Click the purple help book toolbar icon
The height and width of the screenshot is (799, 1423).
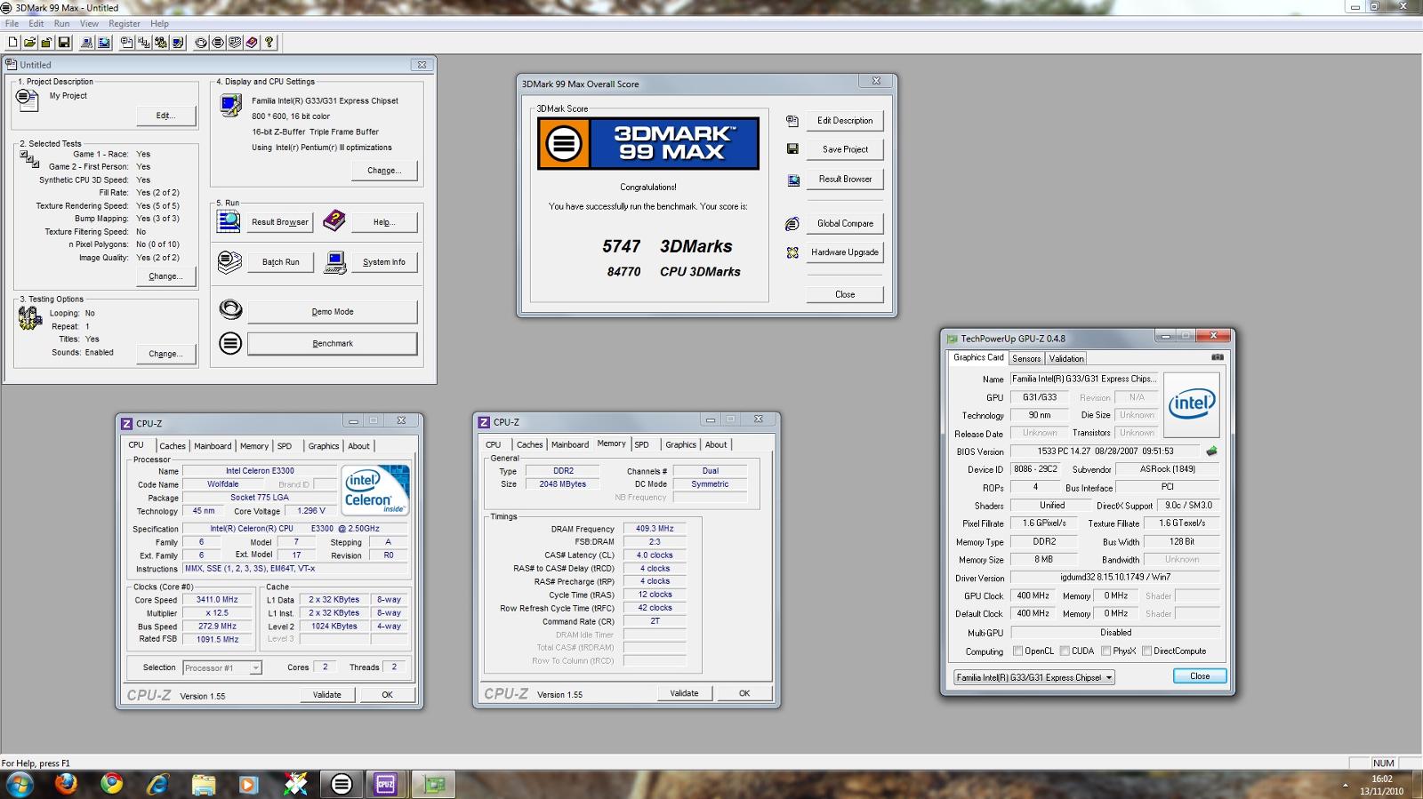coord(252,42)
